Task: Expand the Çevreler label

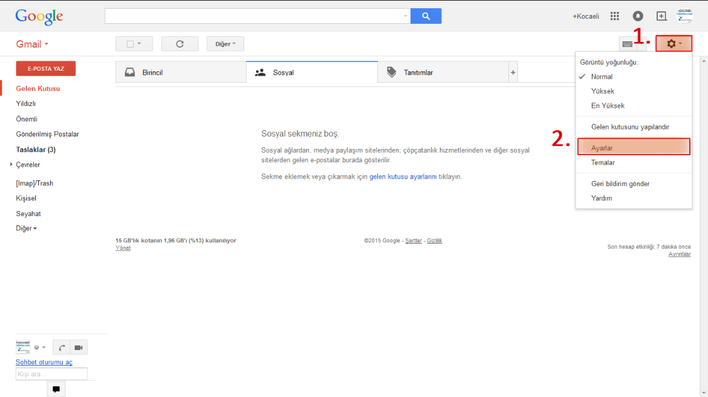Action: [11, 165]
